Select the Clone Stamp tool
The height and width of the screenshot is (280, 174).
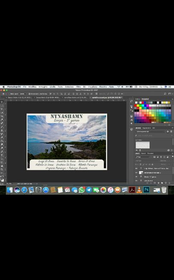click(x=2, y=131)
